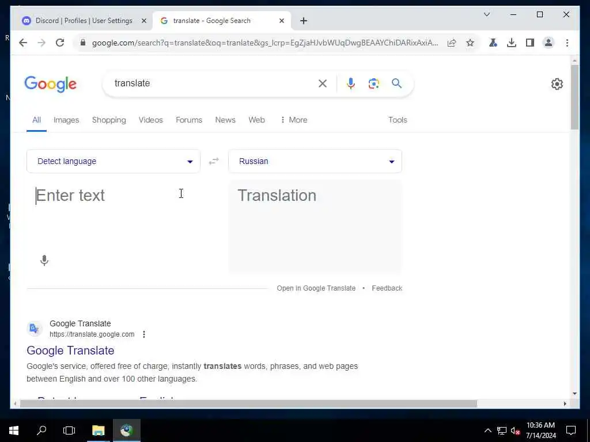Reload the current Google page
This screenshot has width=590, height=442.
(60, 43)
